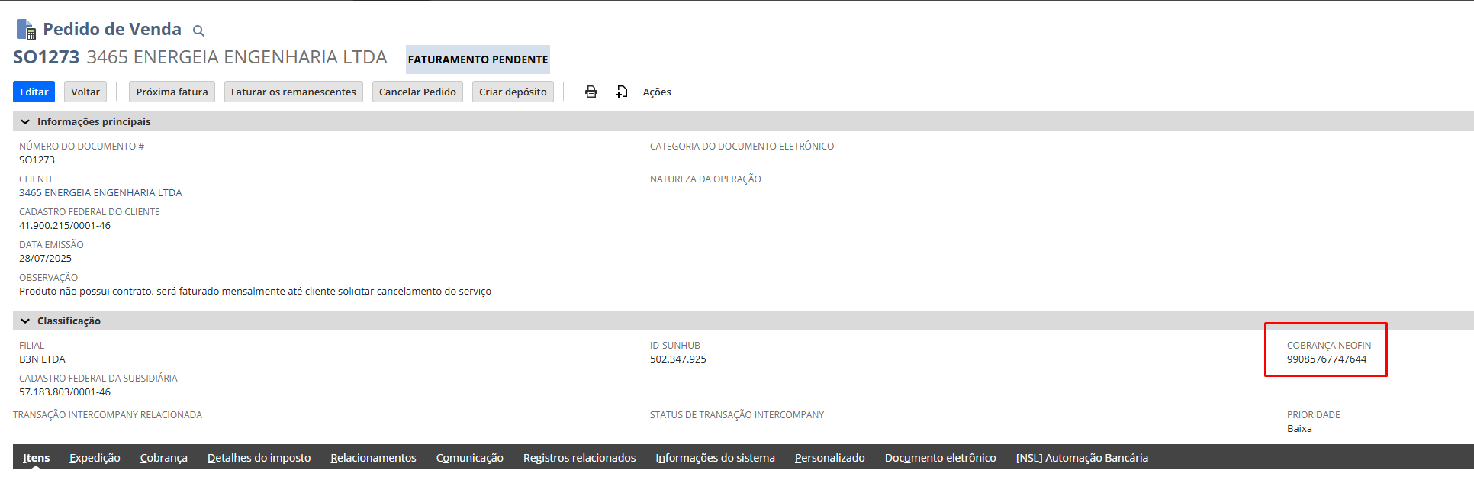Open the [NSL] Automação Bancária tab
Image resolution: width=1474 pixels, height=477 pixels.
[x=1081, y=458]
